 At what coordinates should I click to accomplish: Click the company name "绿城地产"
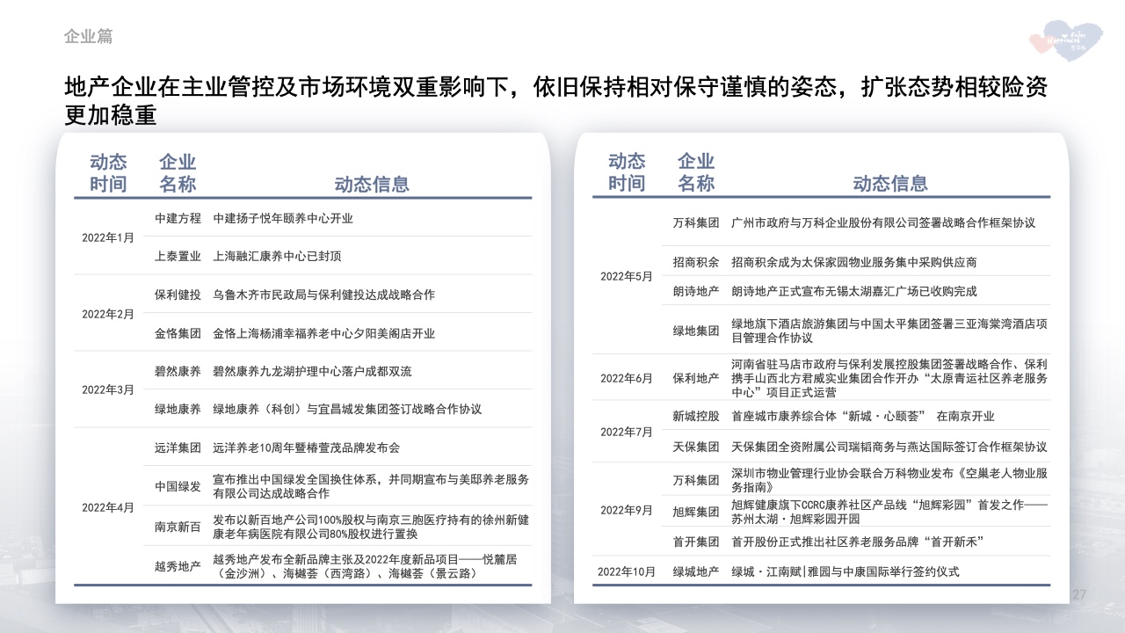click(696, 571)
